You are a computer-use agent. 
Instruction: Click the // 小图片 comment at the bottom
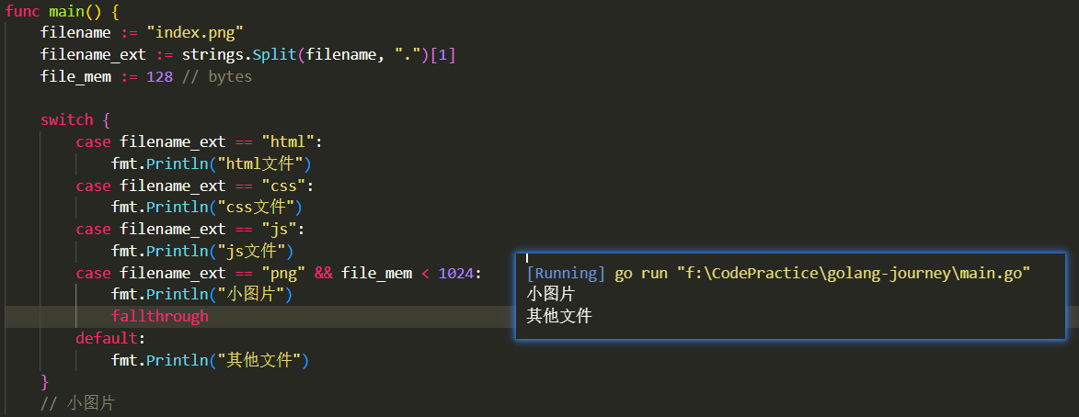[78, 403]
